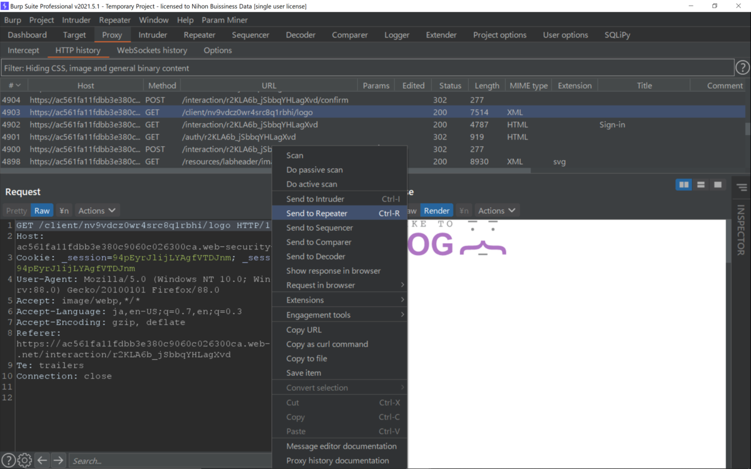Screen dimensions: 751x469
Task: Open the Burp menu
Action: 13,20
